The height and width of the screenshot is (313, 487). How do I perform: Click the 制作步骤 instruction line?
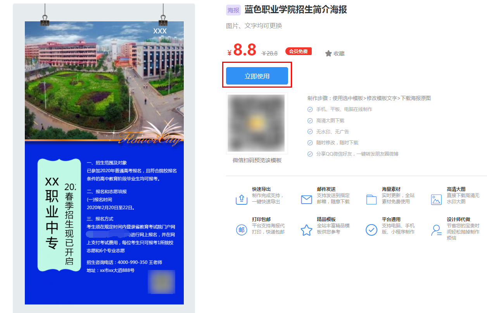(x=369, y=98)
